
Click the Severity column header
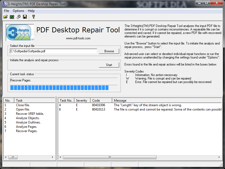pos(82,101)
